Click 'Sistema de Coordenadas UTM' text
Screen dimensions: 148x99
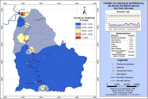point(123,89)
